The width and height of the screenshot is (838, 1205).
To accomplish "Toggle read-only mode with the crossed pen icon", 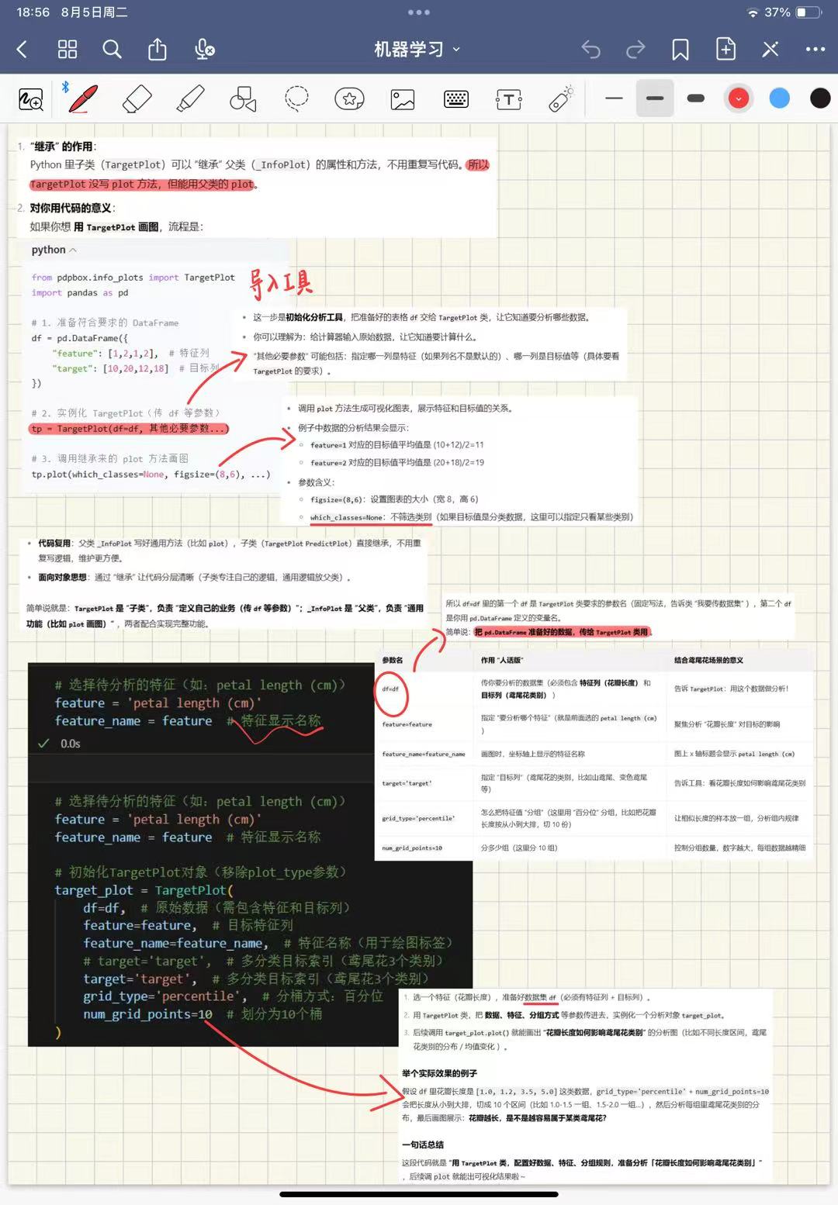I will pos(770,50).
